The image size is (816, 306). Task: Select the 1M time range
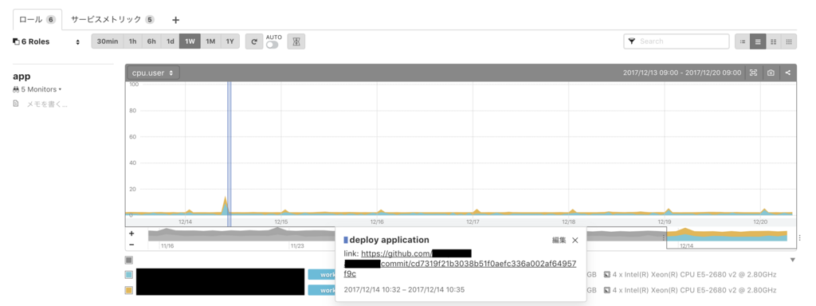point(210,41)
